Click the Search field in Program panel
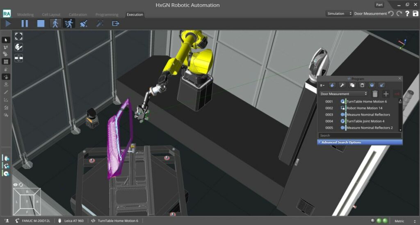The image size is (420, 225). tap(359, 135)
